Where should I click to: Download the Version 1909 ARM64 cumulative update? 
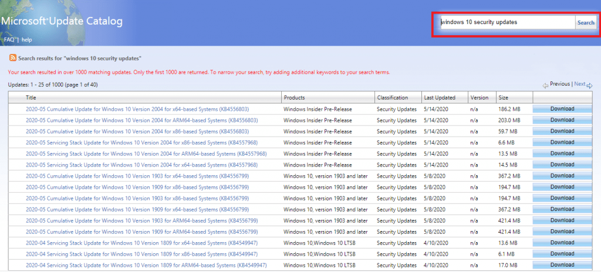coord(562,231)
